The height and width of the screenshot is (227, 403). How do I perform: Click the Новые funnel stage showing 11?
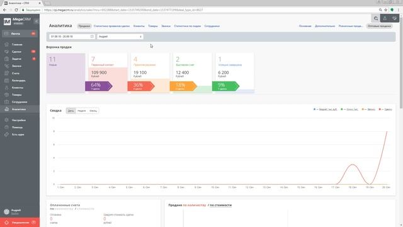(x=65, y=73)
